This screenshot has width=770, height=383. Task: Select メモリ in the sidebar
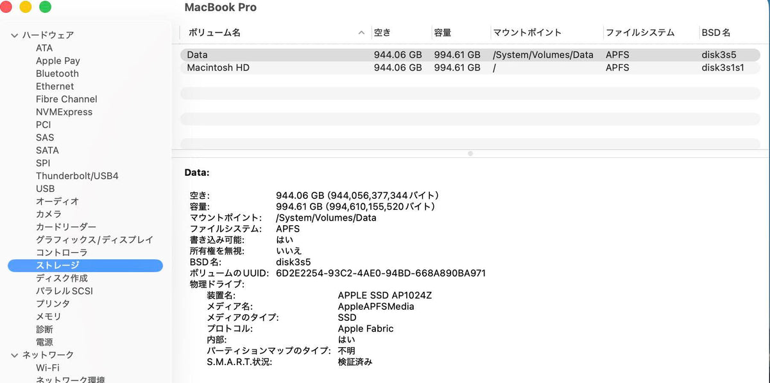[x=49, y=316]
